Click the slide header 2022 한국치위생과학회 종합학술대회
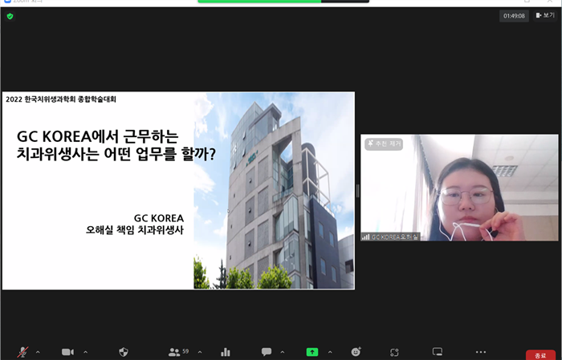The width and height of the screenshot is (562, 360). tap(61, 99)
